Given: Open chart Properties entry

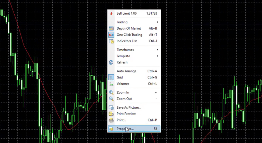Looking at the screenshot, I should click(x=134, y=129).
